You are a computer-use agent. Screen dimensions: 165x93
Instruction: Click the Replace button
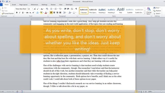[x=157, y=11]
